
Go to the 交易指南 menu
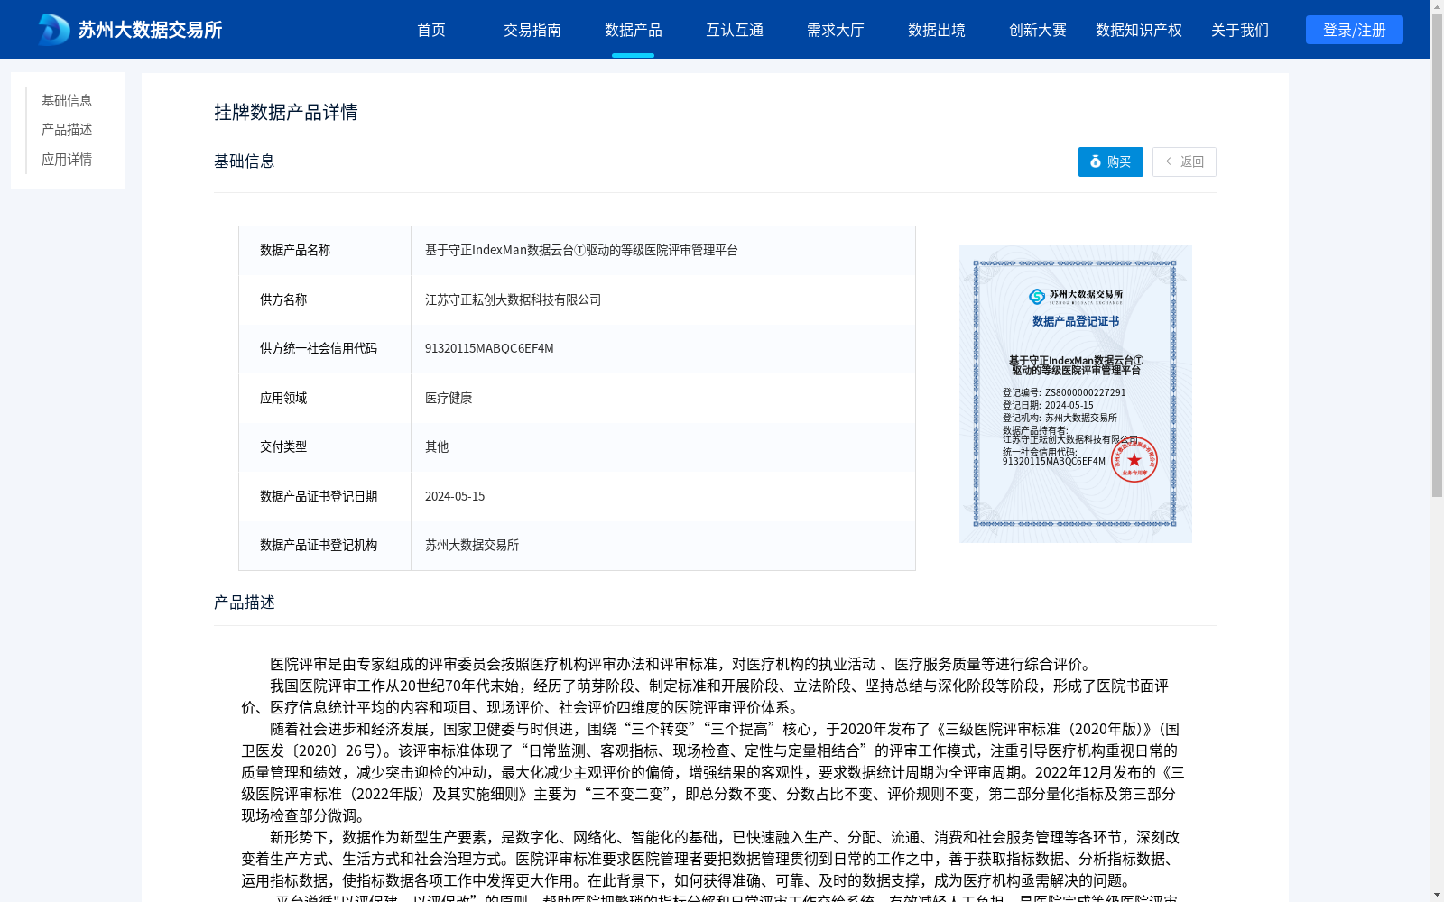pos(532,30)
